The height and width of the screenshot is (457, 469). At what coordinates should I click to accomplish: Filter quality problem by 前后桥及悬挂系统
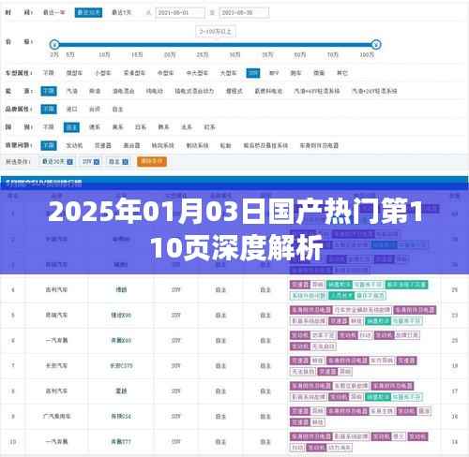coord(265,145)
